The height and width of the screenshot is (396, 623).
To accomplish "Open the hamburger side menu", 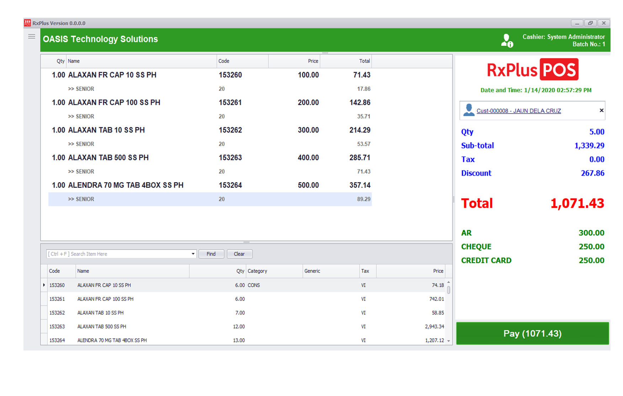I will (32, 37).
